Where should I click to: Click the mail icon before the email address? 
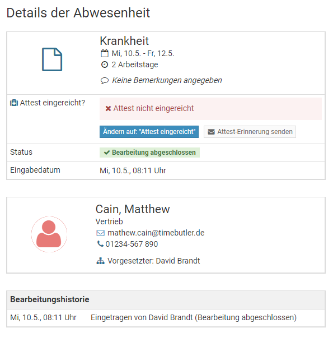pos(100,233)
